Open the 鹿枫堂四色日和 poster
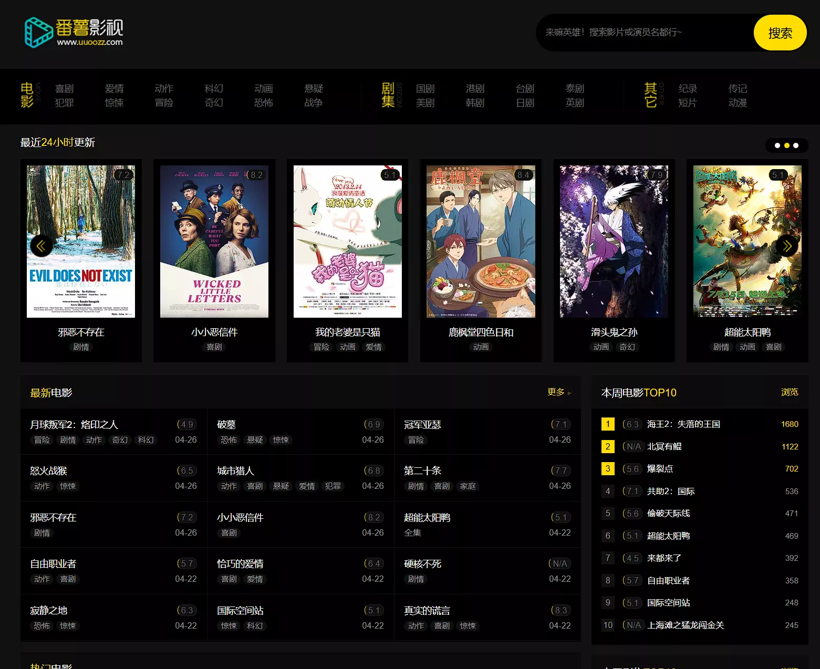820x669 pixels. 481,242
